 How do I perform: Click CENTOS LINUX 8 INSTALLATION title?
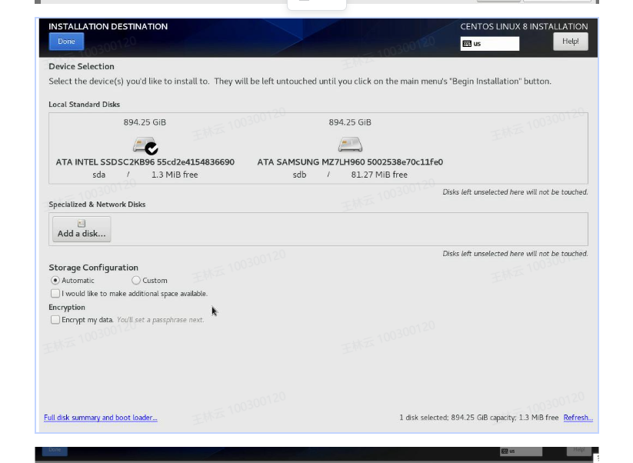(x=524, y=26)
